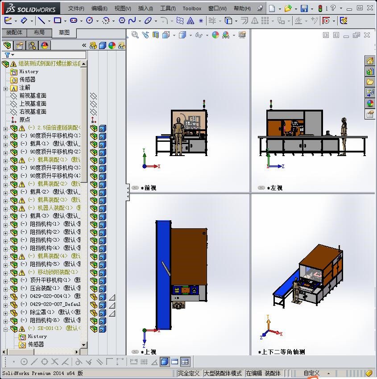377x379 pixels.
Task: Click the Save toolbar icon
Action: [304, 8]
